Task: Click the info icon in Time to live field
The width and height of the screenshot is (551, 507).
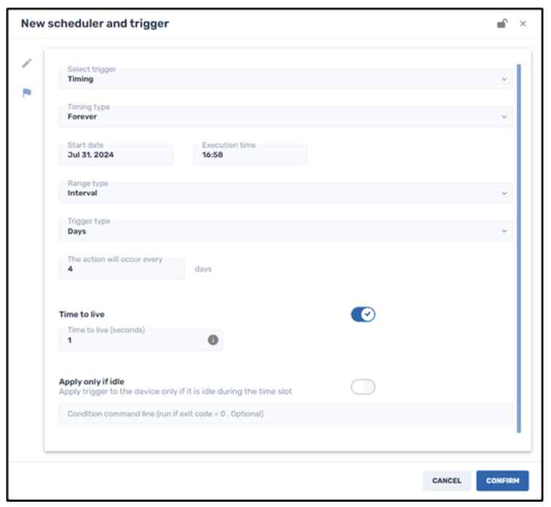Action: point(213,341)
